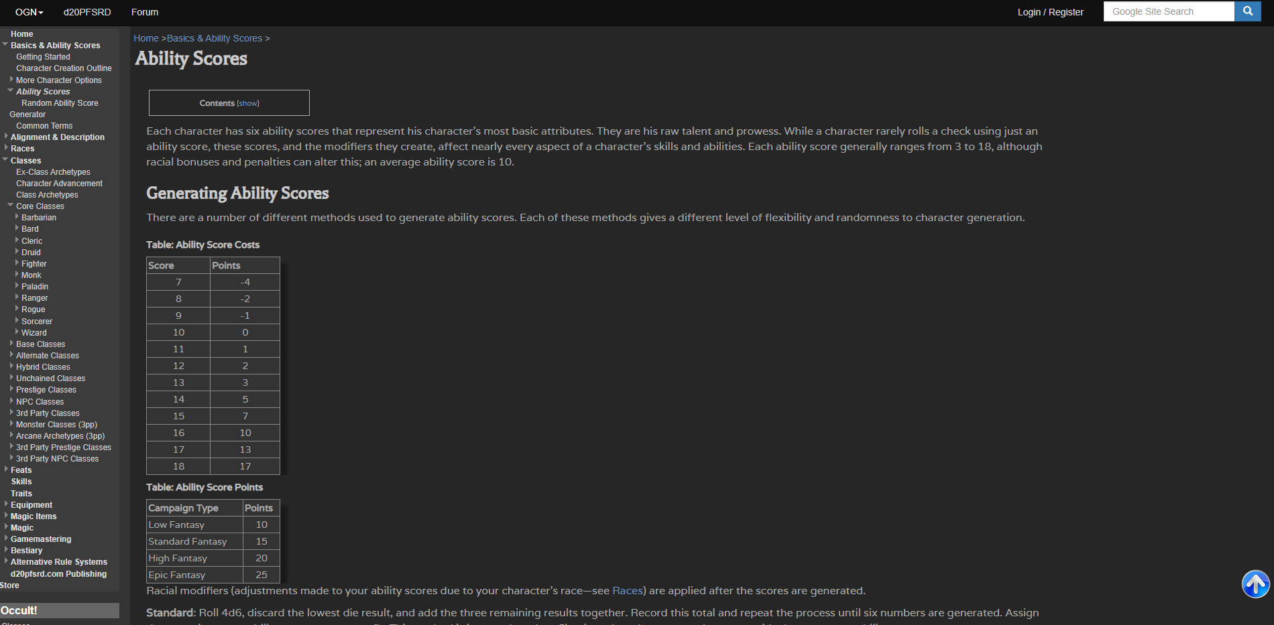Collapse the Basics & Ability Scores arrow
The width and height of the screenshot is (1274, 625).
point(5,44)
